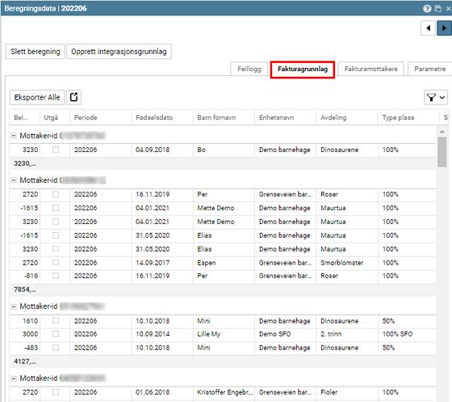Go to previous calculation with left arrow
This screenshot has height=402, width=452.
[x=428, y=28]
